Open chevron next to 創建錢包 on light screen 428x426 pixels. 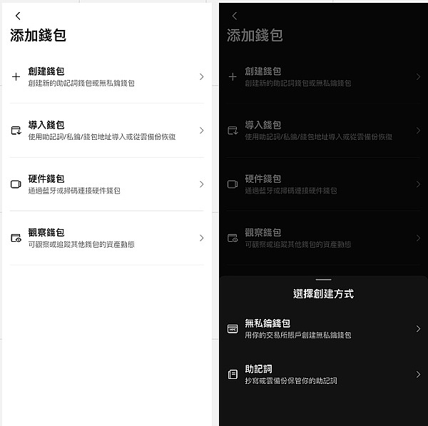click(201, 77)
